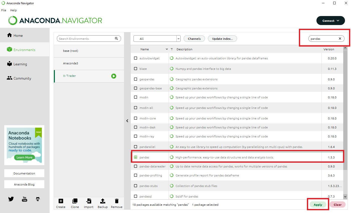Click the Import environment icon
This screenshot has width=351, height=213.
(x=89, y=201)
